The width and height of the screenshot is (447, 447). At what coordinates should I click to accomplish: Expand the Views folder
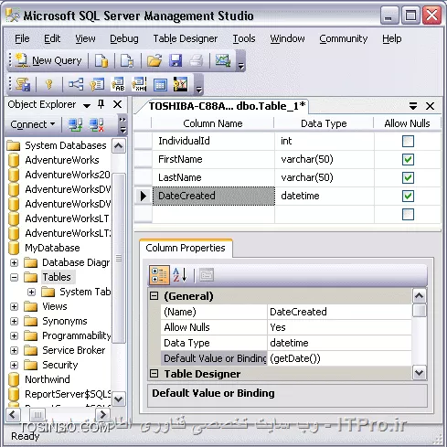15,306
